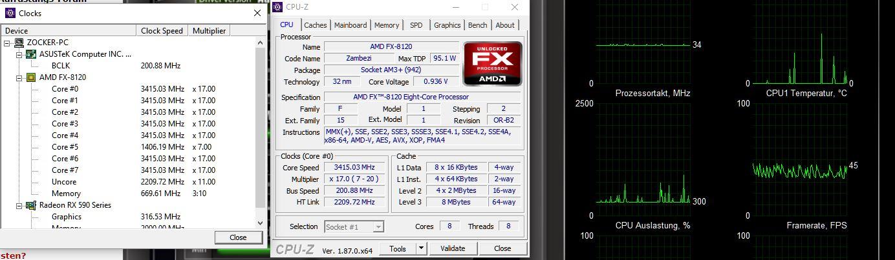
Task: Click the ASUSTeK motherboard icon
Action: tap(30, 54)
